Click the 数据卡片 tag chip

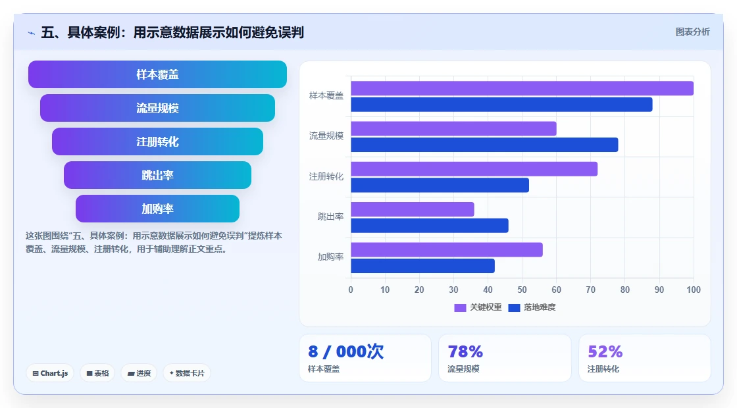(x=187, y=373)
